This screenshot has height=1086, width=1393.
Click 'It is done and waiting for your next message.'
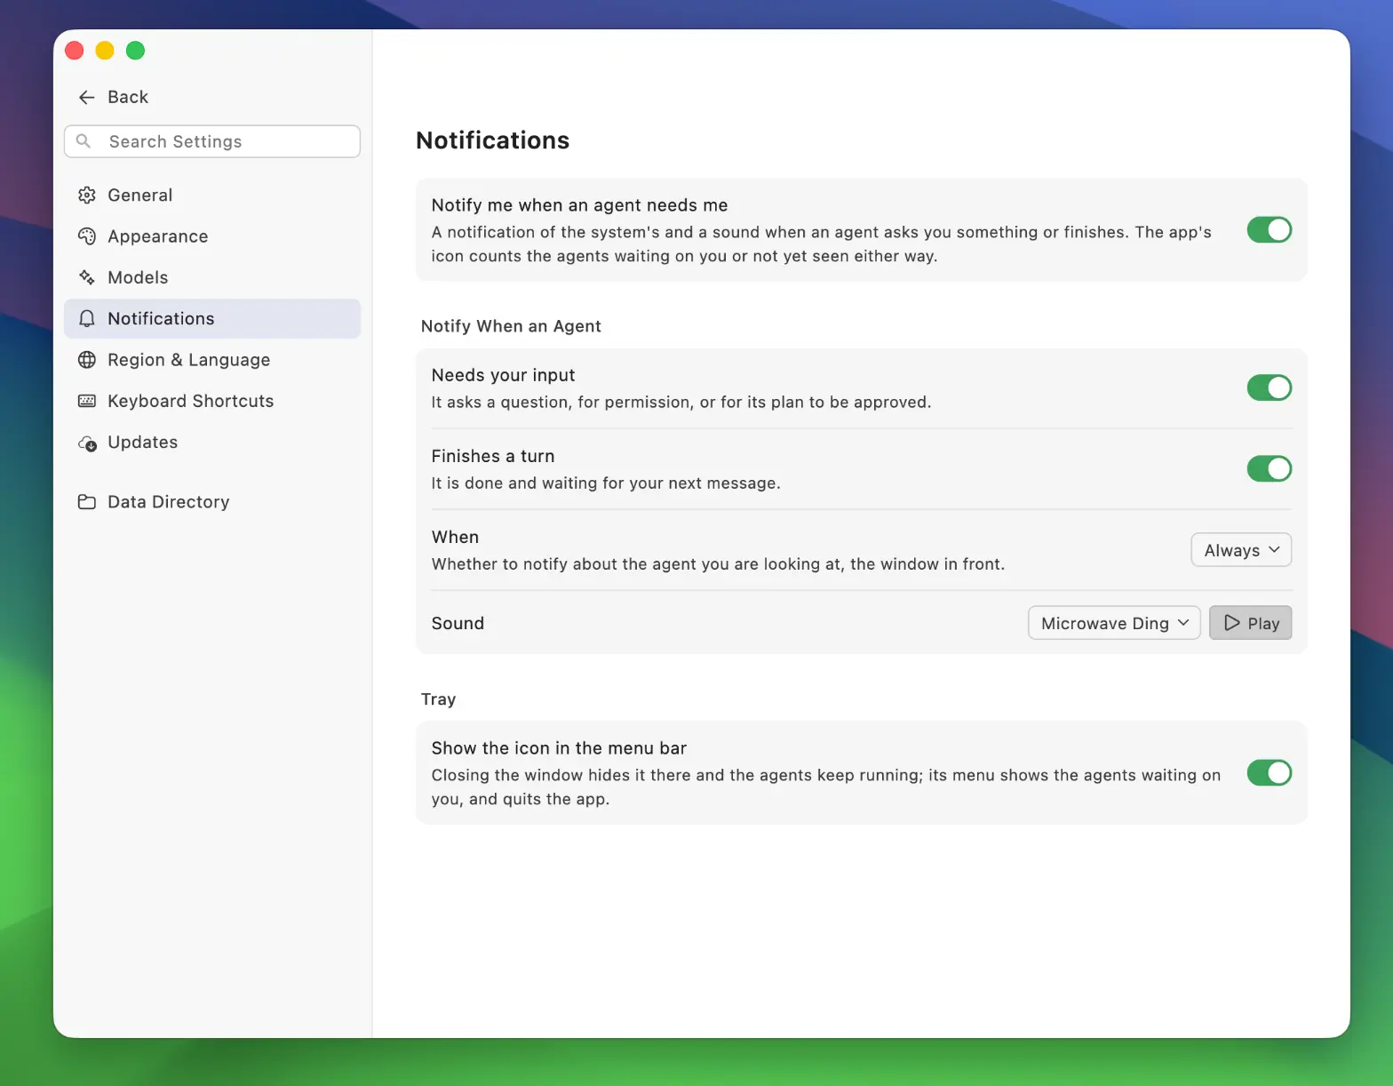[x=606, y=483]
